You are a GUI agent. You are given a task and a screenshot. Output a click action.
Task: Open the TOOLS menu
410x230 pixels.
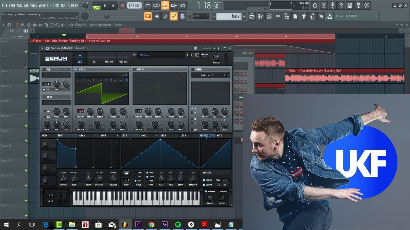coord(65,5)
